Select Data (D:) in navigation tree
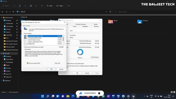Screen dimensions: 176x99 click(x=9, y=77)
